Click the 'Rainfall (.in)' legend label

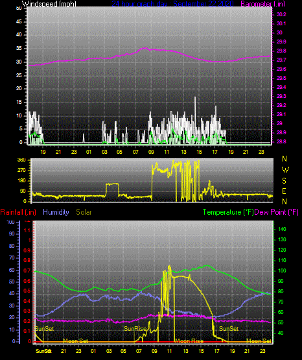18,212
